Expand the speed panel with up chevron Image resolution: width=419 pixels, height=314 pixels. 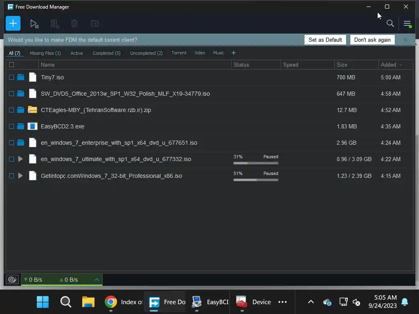tap(97, 280)
